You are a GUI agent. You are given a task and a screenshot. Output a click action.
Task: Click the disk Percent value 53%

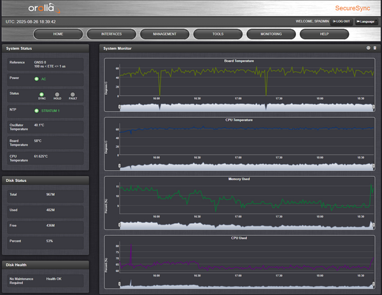click(x=50, y=241)
